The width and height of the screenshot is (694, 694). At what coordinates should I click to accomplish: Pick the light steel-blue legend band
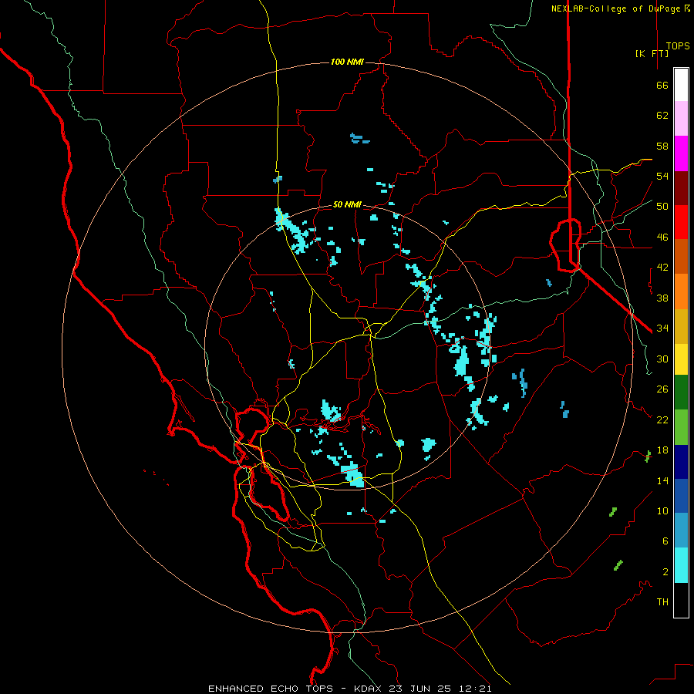click(681, 531)
